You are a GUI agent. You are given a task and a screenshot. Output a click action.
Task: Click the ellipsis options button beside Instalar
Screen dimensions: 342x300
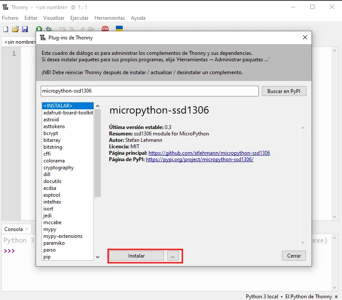click(173, 256)
